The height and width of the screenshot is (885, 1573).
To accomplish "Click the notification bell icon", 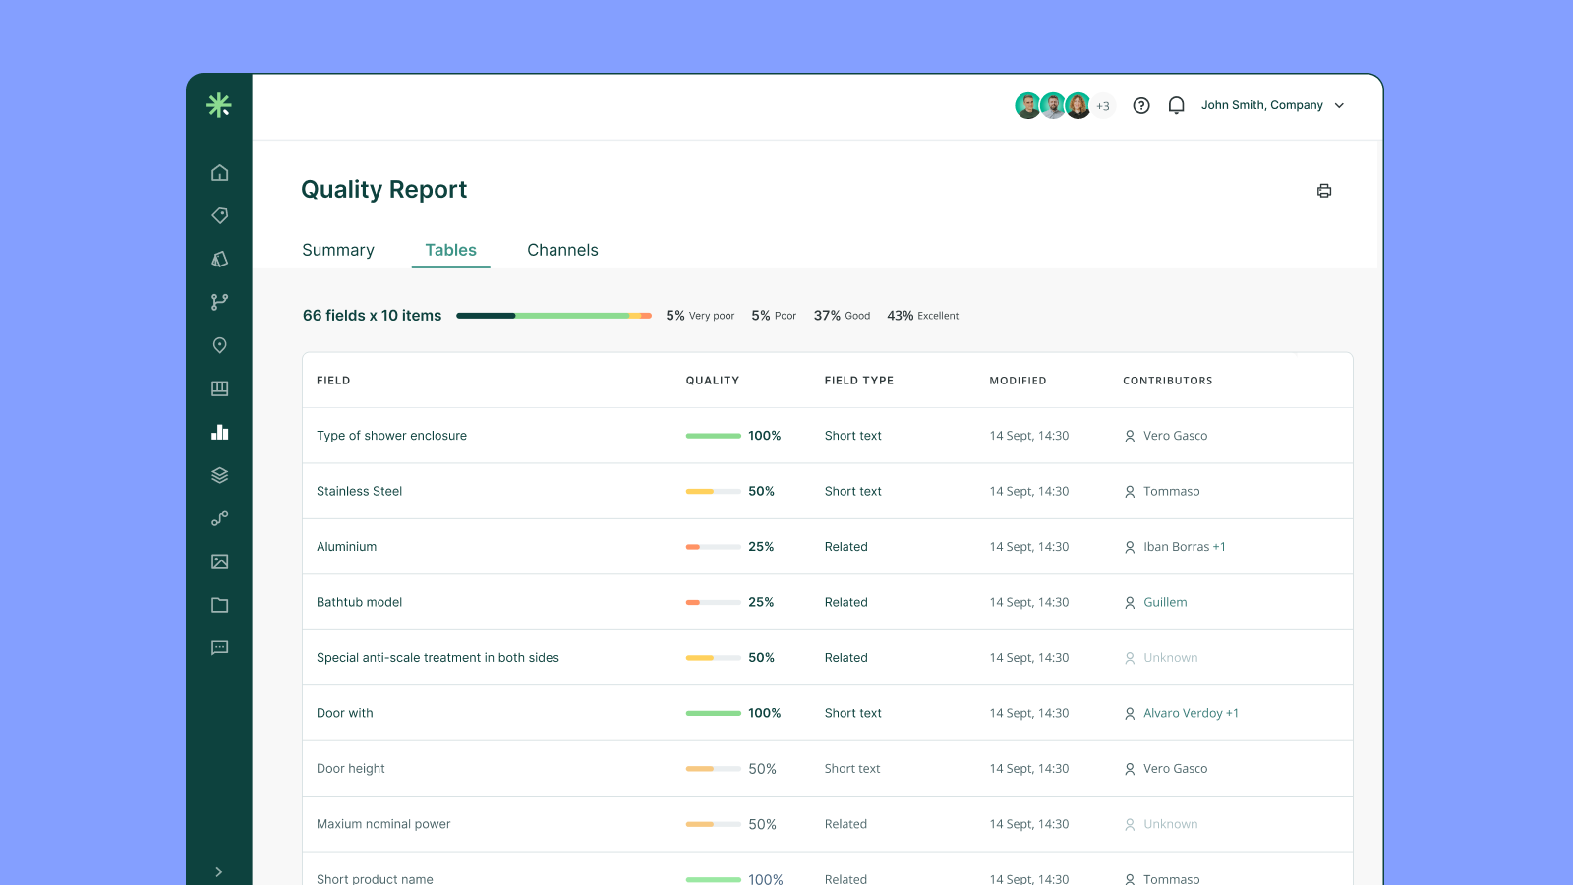I will click(x=1176, y=105).
